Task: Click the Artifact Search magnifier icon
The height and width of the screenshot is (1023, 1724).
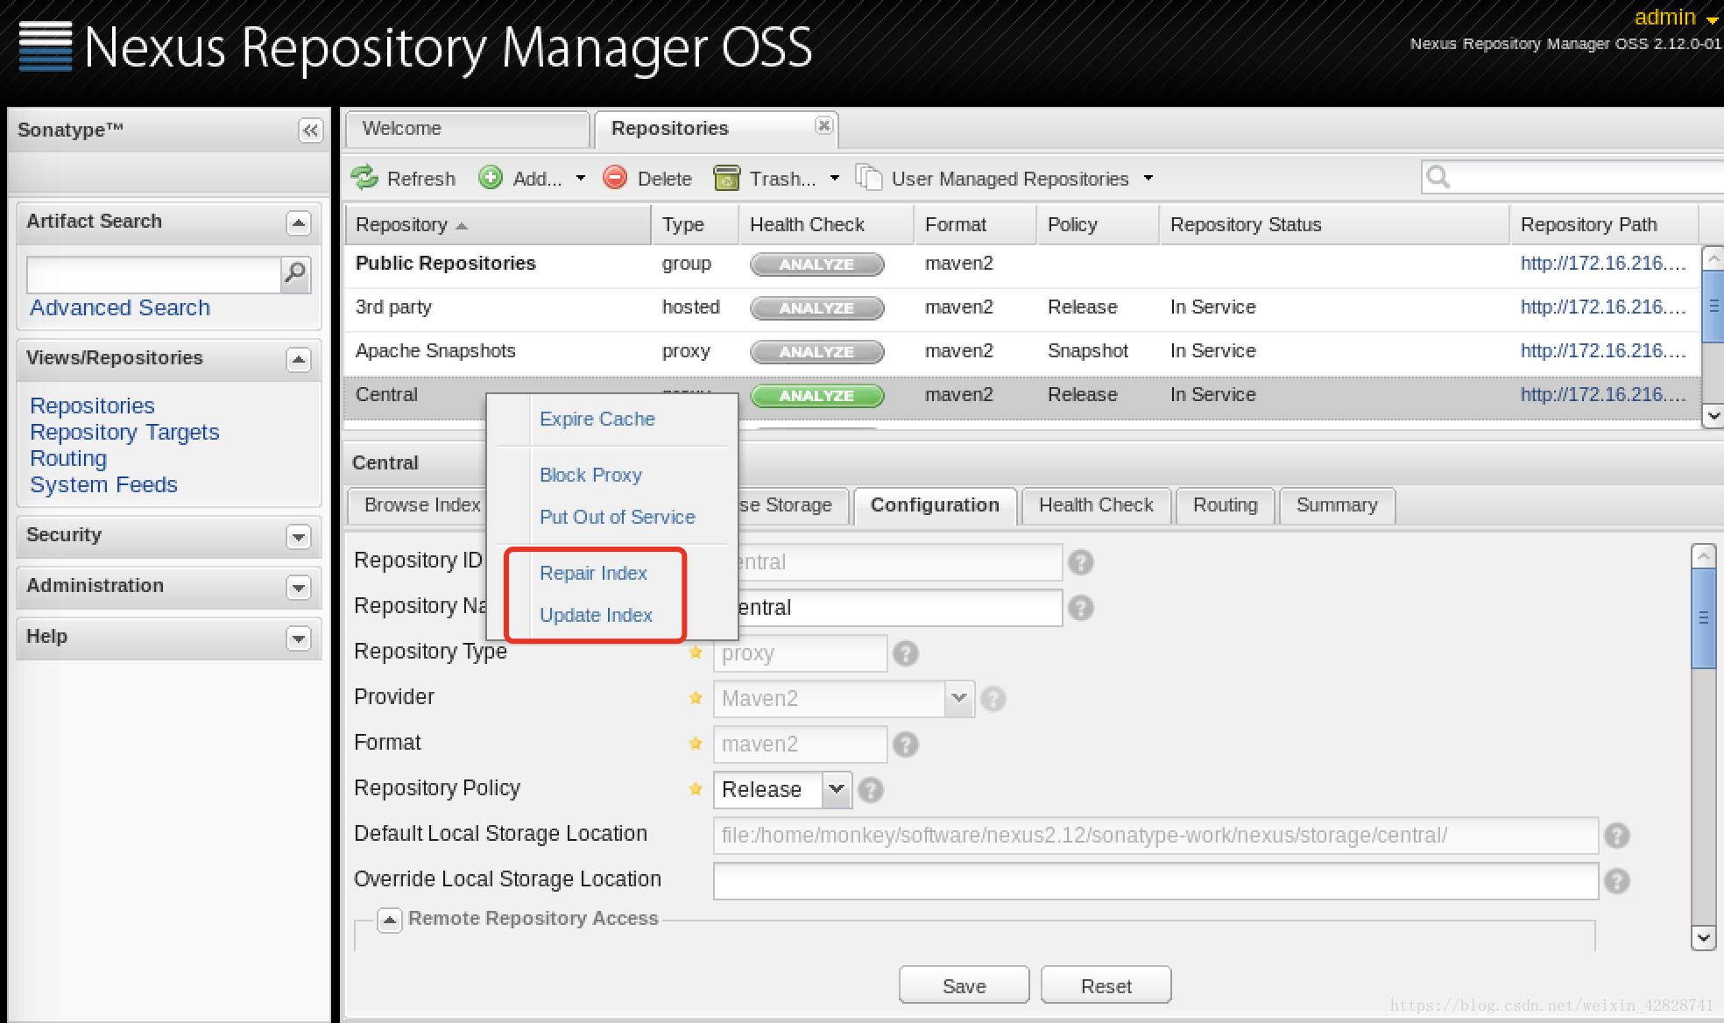Action: coord(296,274)
